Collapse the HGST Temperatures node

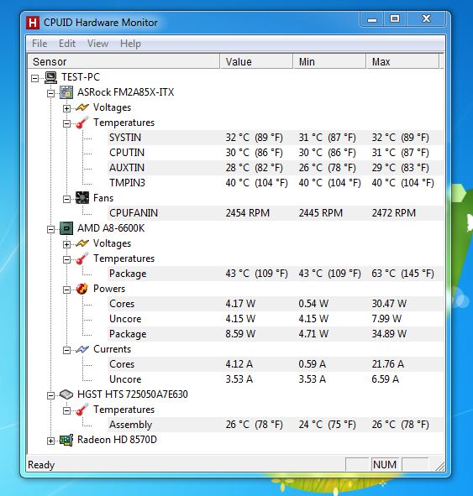pos(66,410)
